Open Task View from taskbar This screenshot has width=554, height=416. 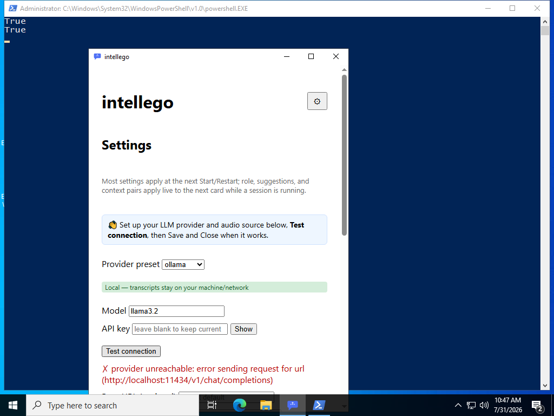coord(212,405)
